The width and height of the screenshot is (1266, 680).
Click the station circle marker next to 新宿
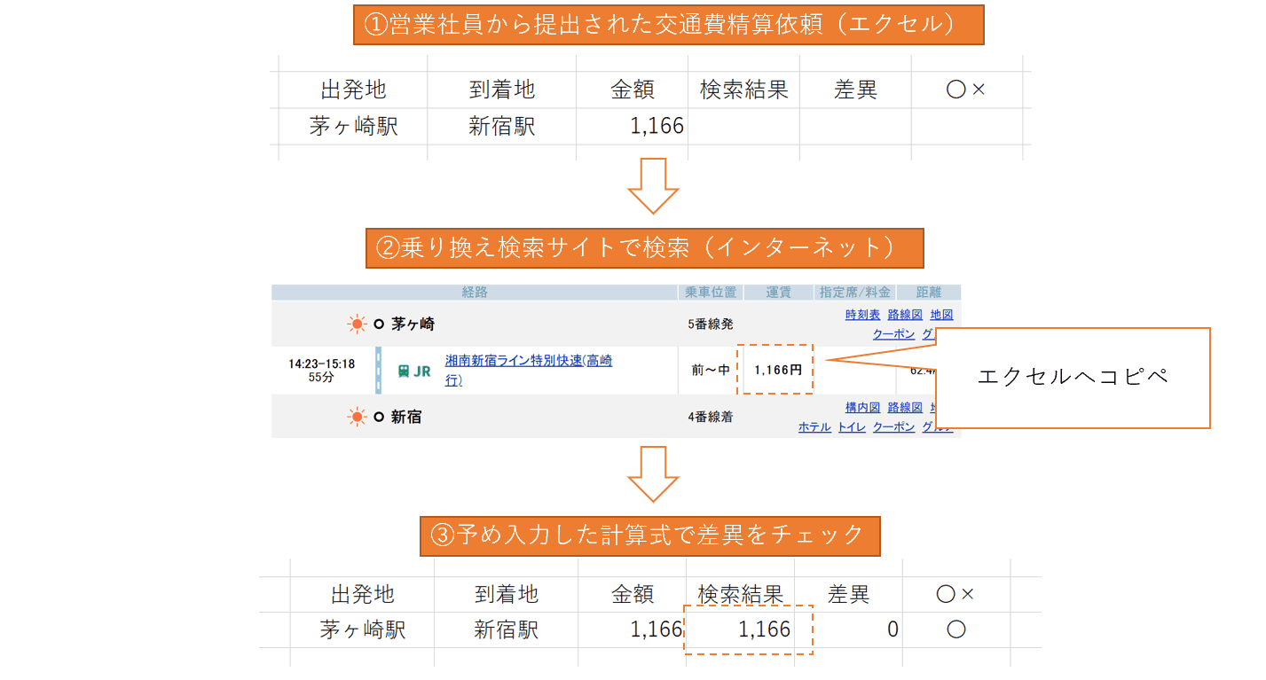[x=379, y=417]
